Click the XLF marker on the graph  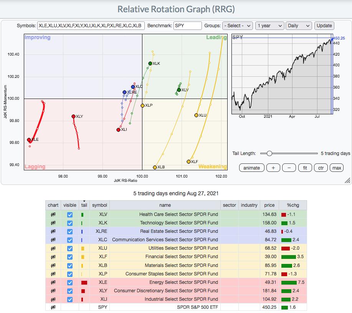point(188,161)
